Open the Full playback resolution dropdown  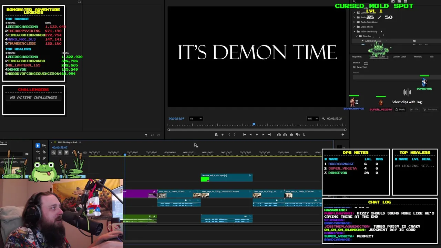tap(312, 118)
